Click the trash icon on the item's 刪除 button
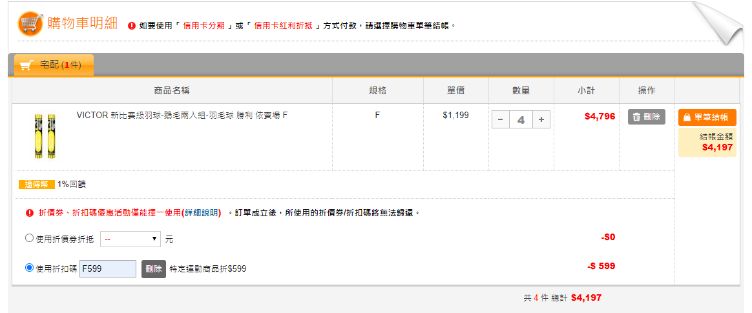 (x=636, y=117)
